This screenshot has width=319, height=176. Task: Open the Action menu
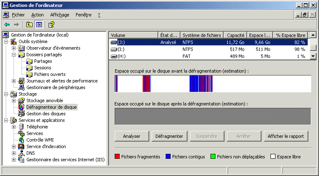point(37,15)
